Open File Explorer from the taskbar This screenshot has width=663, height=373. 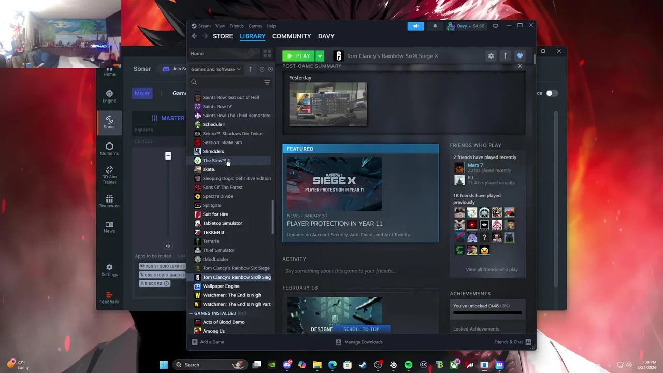317,365
